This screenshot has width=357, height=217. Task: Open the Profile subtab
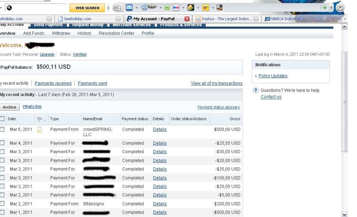pyautogui.click(x=148, y=33)
